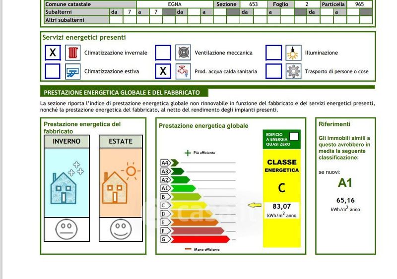Image resolution: width=397 pixels, height=279 pixels.
Task: Click the 65,16 reference value
Action: (x=345, y=200)
